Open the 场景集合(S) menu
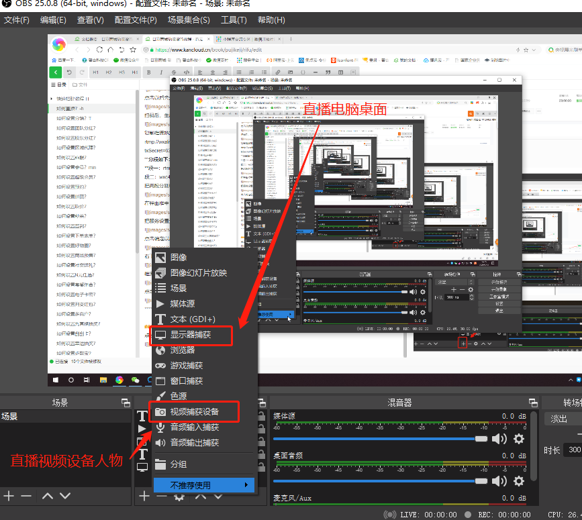 click(189, 20)
